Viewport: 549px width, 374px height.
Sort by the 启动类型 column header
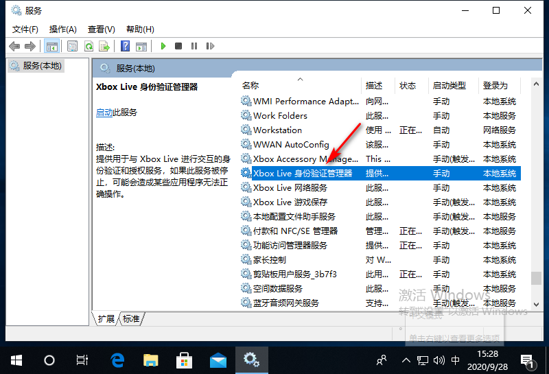click(x=449, y=86)
